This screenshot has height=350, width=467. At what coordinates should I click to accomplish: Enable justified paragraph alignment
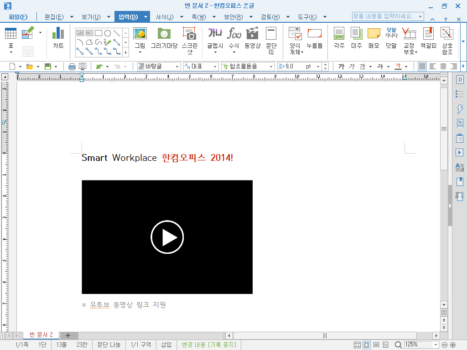422,67
